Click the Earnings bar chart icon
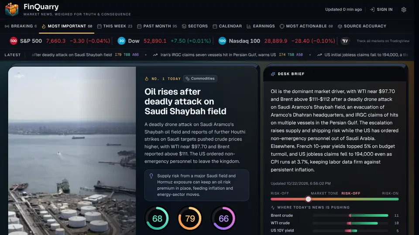 point(249,26)
